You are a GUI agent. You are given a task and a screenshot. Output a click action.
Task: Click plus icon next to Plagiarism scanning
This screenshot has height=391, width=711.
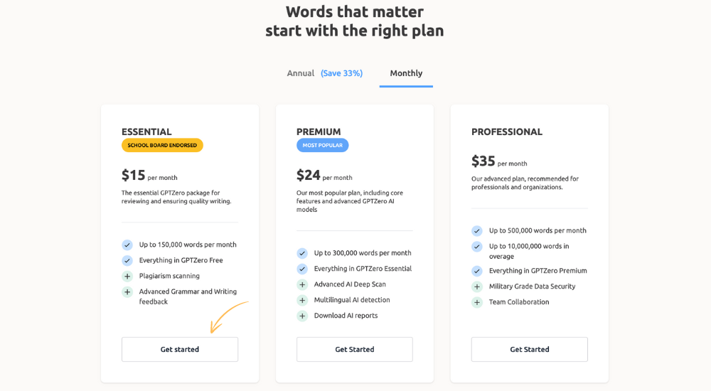(127, 277)
